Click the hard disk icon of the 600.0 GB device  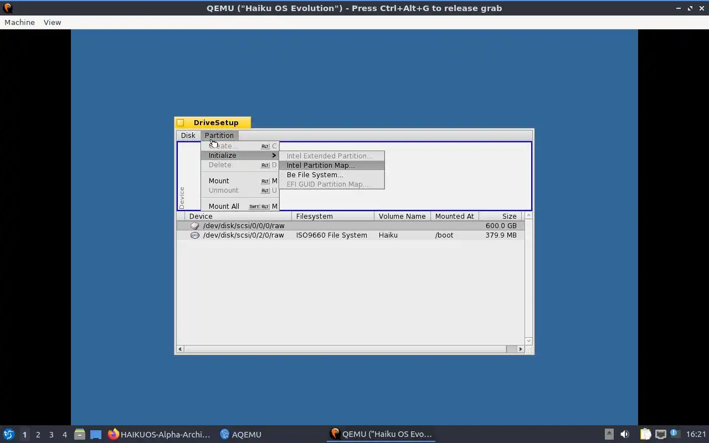click(x=194, y=226)
